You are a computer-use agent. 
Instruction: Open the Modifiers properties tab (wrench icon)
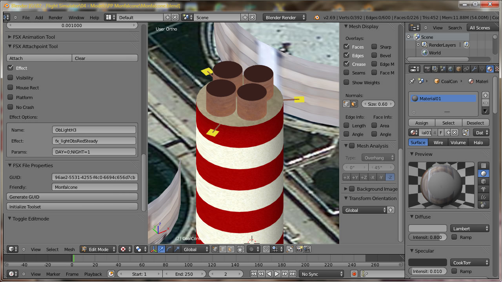pyautogui.click(x=474, y=69)
